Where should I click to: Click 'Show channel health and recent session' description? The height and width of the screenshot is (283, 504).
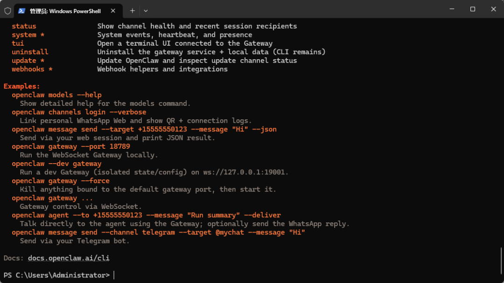pos(197,26)
